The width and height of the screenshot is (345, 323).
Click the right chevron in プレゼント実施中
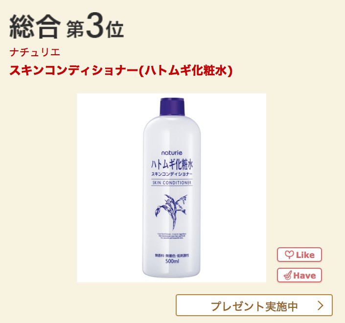(x=321, y=305)
